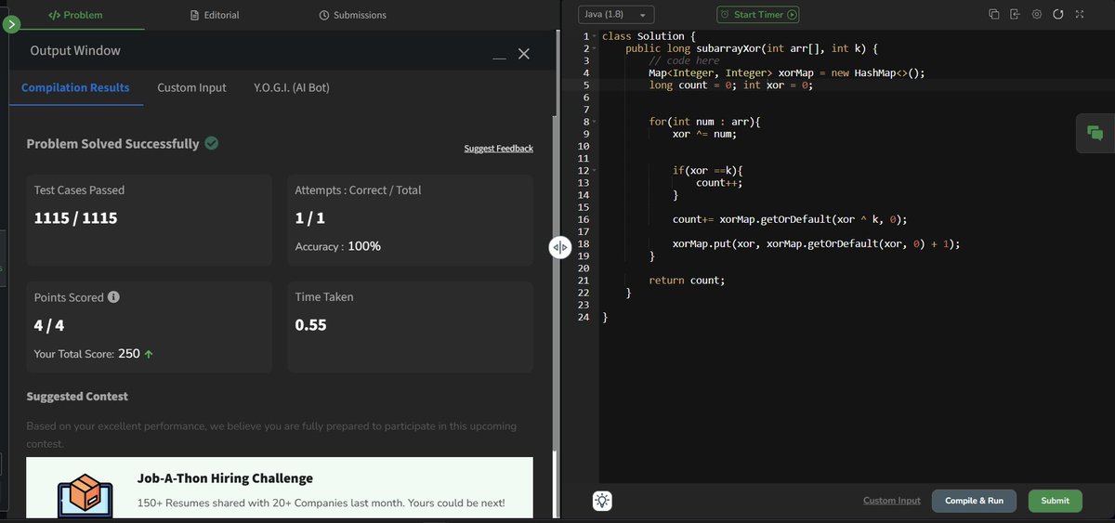Click the Points Scored info icon
Image resolution: width=1115 pixels, height=523 pixels.
coord(113,297)
